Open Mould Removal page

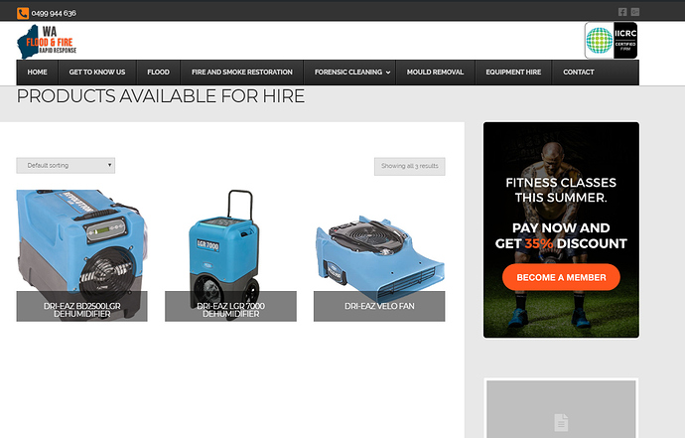435,73
